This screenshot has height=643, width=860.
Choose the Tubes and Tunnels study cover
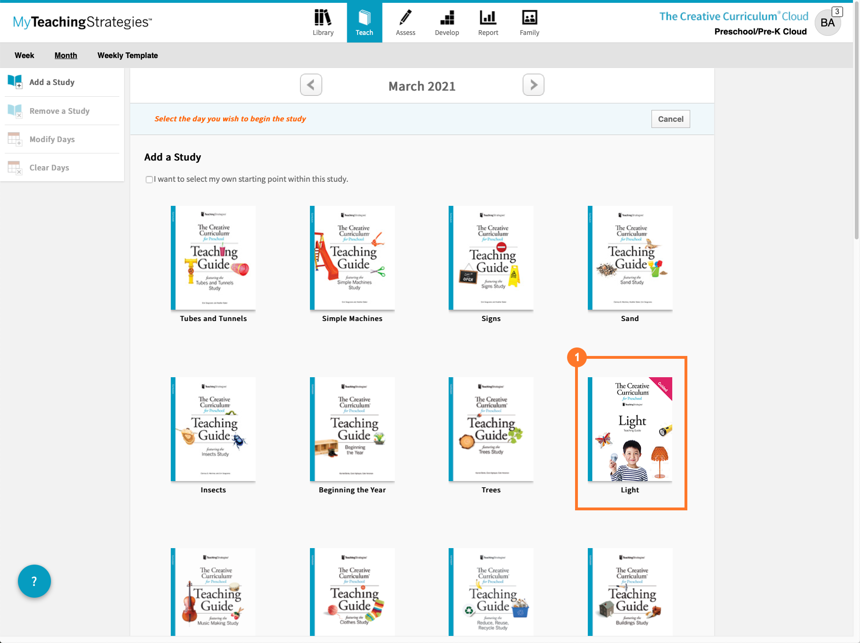213,258
